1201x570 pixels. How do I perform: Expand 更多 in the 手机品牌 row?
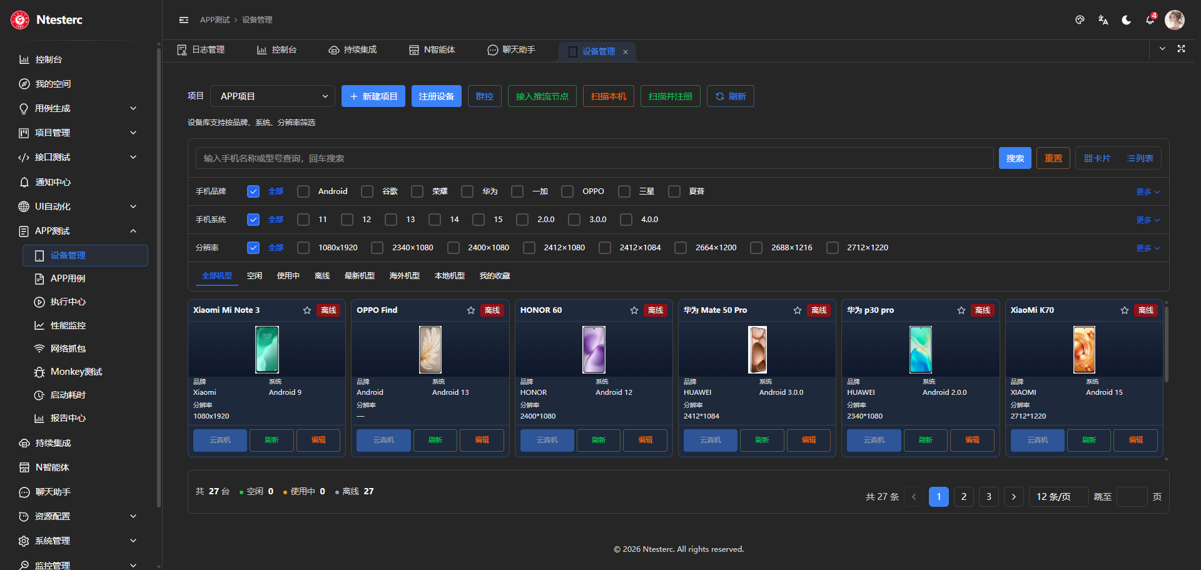pos(1148,192)
